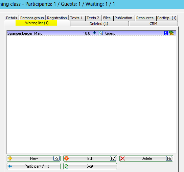Open the Deleted (1) tab
Viewport: 184px width, 172px height.
point(99,24)
